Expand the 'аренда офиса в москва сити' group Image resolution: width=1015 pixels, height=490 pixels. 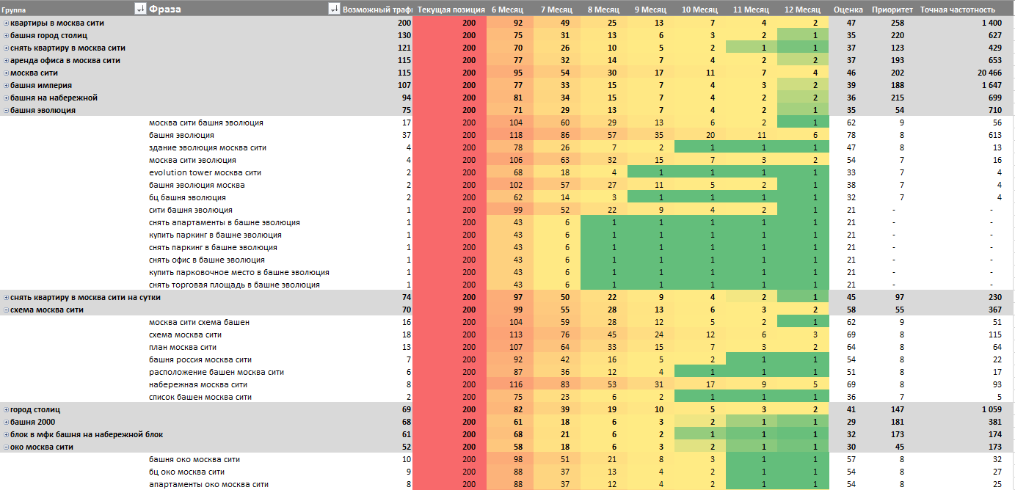[x=6, y=61]
